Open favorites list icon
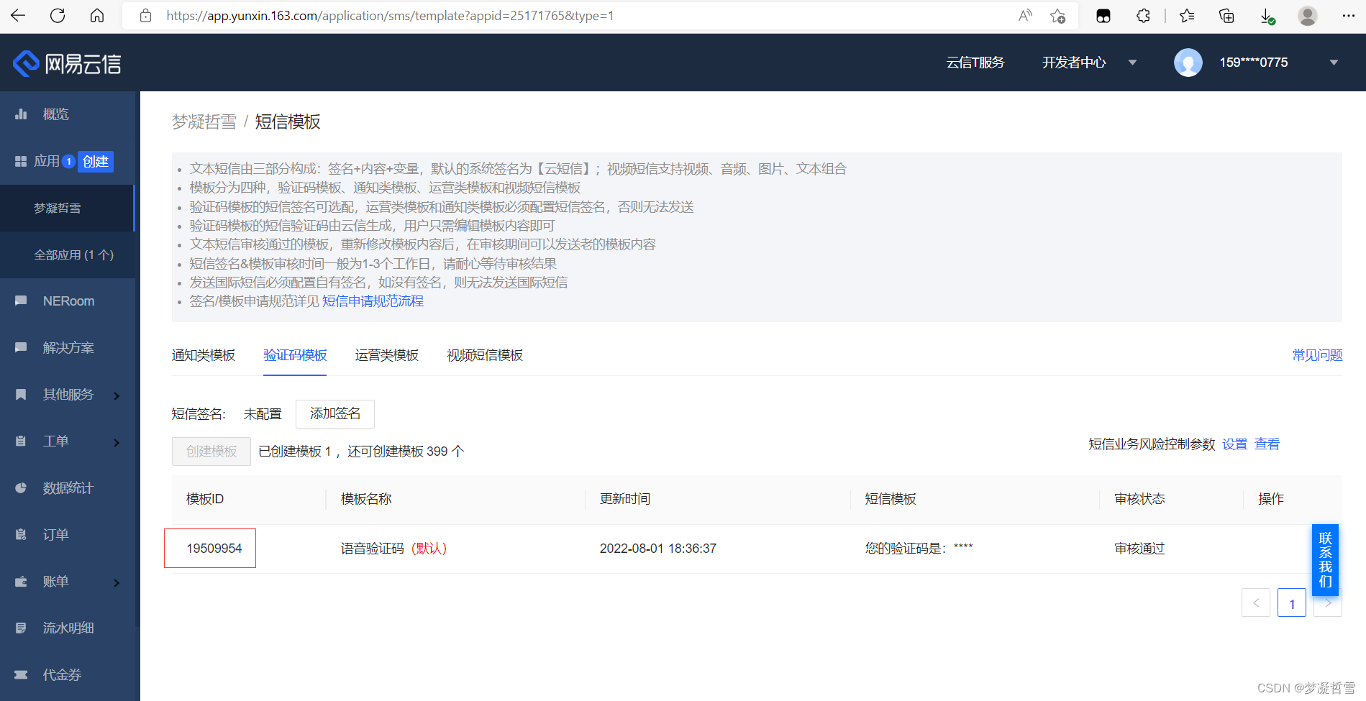The height and width of the screenshot is (701, 1366). 1187,16
